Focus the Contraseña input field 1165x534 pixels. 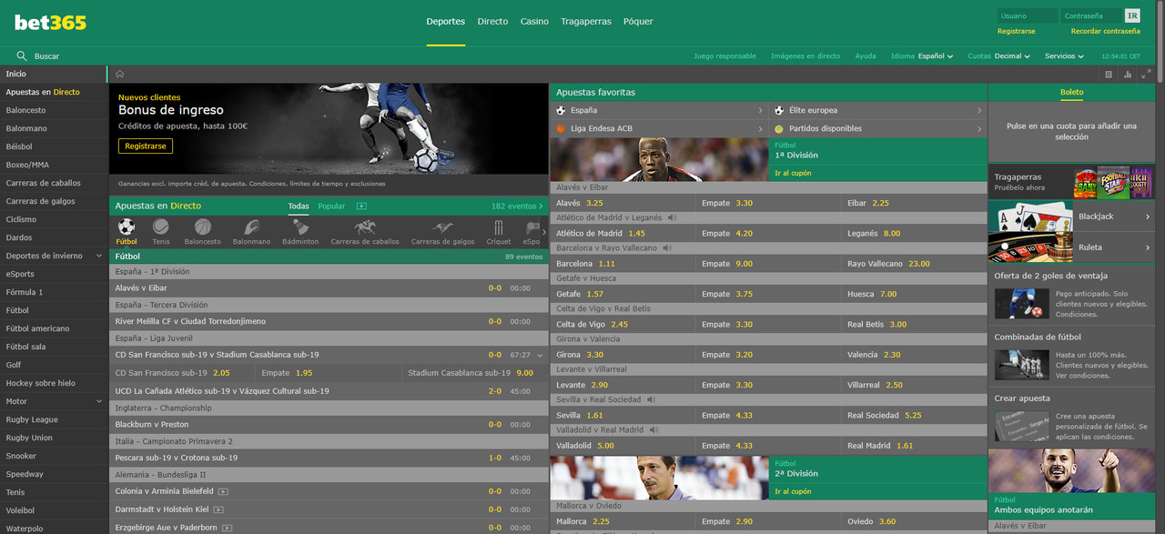pyautogui.click(x=1091, y=15)
